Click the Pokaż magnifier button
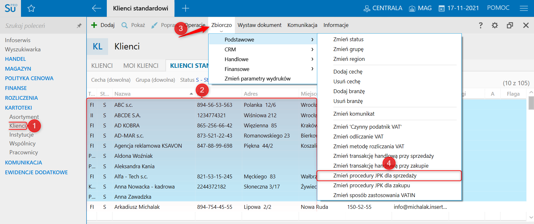The width and height of the screenshot is (534, 224). (133, 25)
